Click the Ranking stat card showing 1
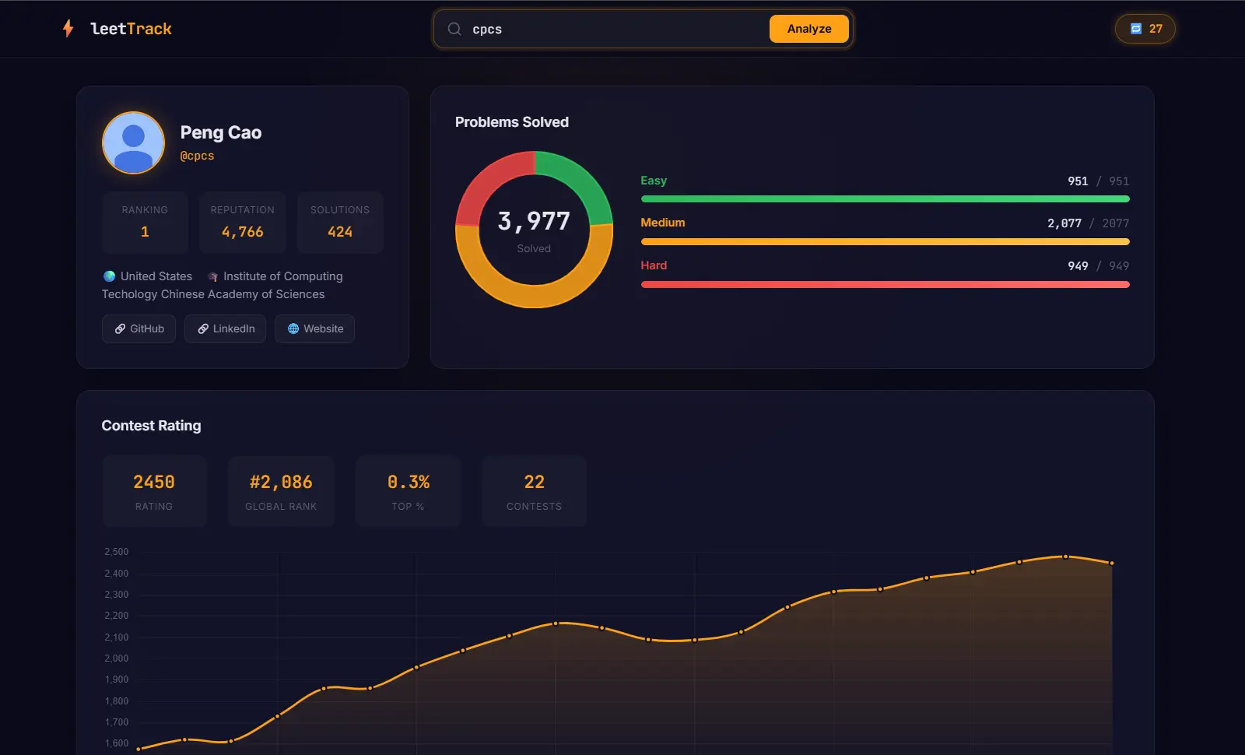The image size is (1245, 755). pyautogui.click(x=145, y=222)
